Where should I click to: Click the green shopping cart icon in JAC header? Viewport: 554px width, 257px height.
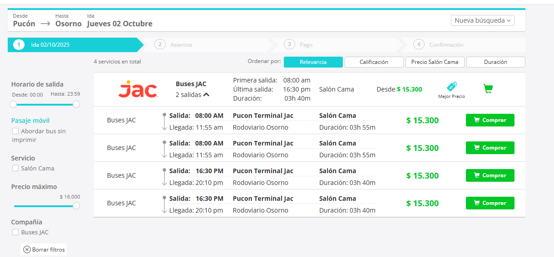(488, 89)
